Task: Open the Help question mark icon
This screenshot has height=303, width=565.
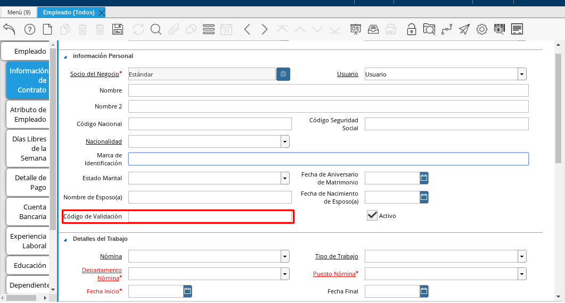Action: click(30, 29)
